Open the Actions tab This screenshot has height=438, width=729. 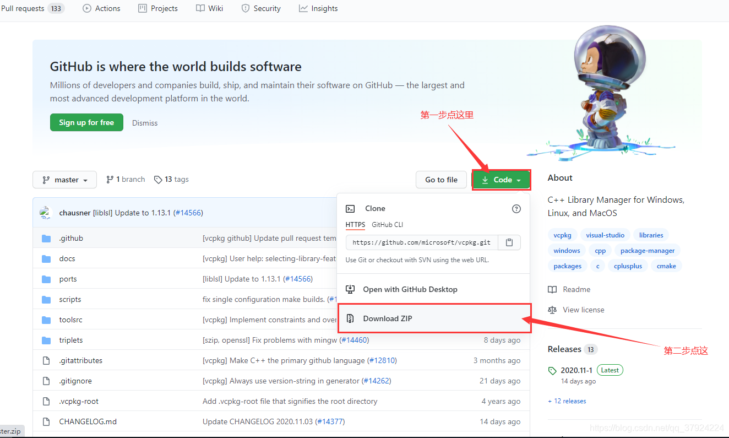click(101, 8)
